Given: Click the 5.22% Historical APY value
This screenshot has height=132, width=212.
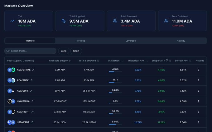Looking at the screenshot, I should [138, 70].
